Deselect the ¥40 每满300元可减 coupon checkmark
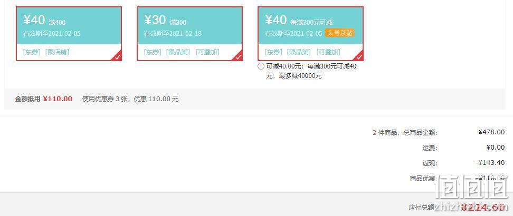 coord(359,56)
